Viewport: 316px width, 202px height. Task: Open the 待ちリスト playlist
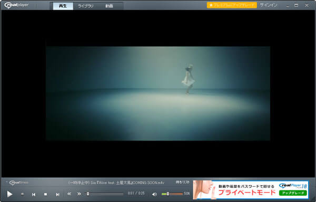(183, 182)
